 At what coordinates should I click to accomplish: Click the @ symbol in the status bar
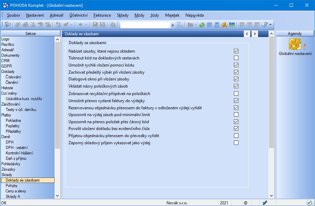tap(245, 203)
